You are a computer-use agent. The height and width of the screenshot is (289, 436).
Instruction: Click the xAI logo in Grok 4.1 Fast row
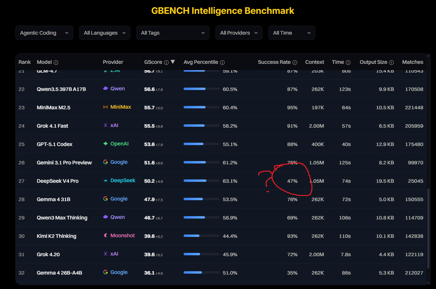pyautogui.click(x=106, y=125)
